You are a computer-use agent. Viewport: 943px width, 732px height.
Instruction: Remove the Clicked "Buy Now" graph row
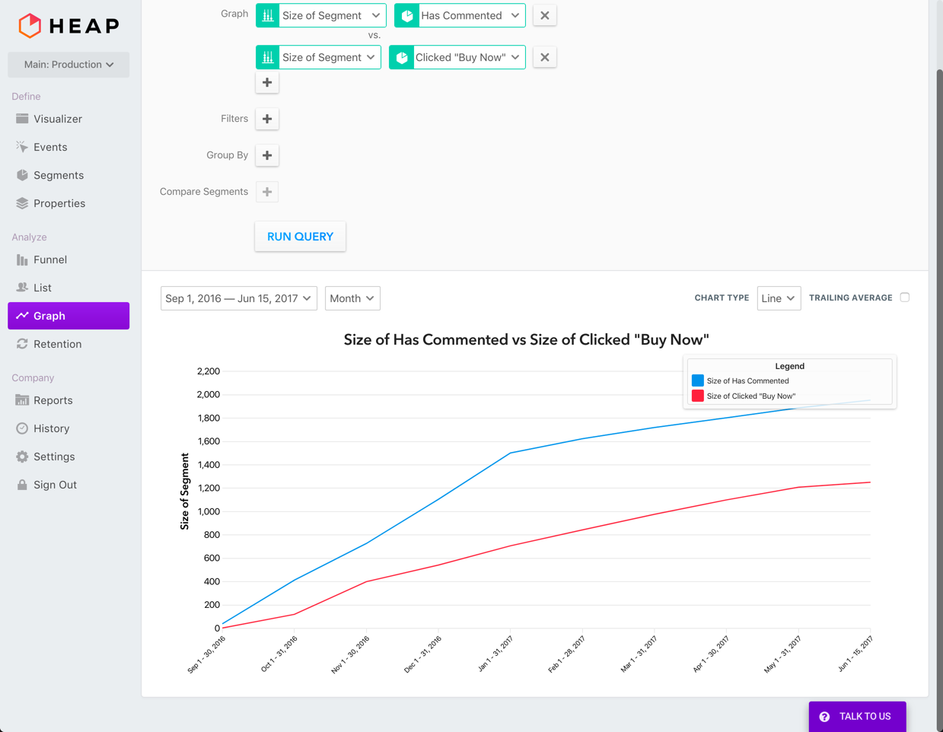544,57
